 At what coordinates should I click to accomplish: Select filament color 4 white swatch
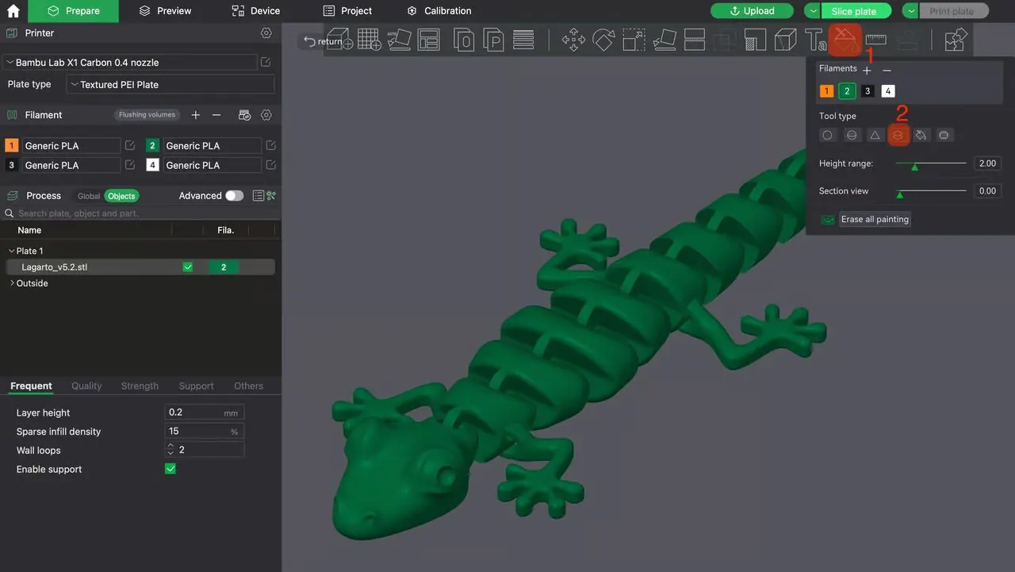click(888, 91)
